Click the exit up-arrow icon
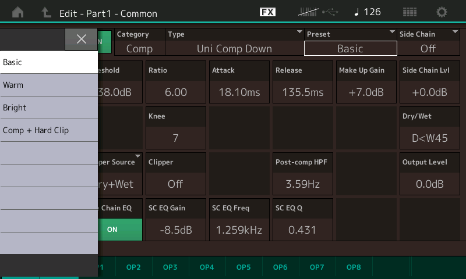This screenshot has width=466, height=279. 46,12
